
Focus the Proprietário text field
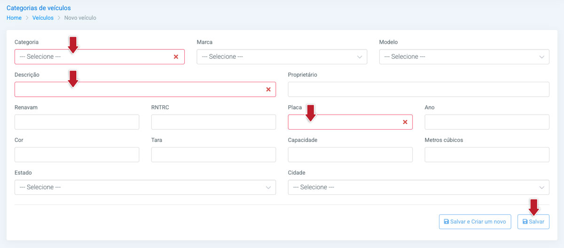419,89
